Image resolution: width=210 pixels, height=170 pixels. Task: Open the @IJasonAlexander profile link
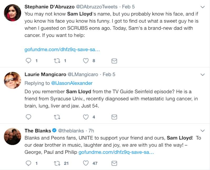click(72, 83)
